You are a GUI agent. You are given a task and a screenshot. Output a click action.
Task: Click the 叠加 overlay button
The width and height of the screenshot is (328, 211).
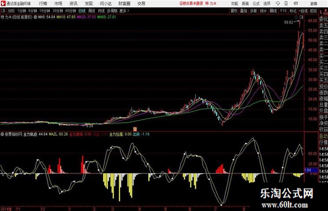coord(244,11)
